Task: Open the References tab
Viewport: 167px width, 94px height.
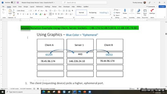Action: [39, 7]
